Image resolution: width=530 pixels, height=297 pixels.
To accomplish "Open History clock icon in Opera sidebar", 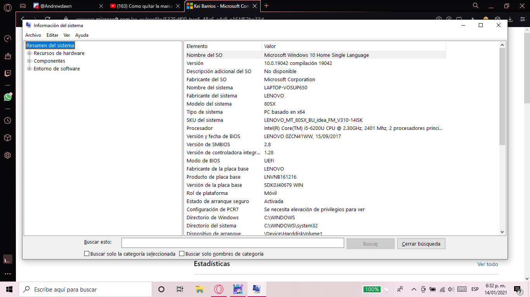I will 7,121.
